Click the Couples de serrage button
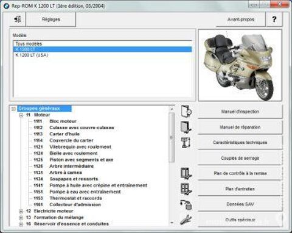 click(x=240, y=158)
